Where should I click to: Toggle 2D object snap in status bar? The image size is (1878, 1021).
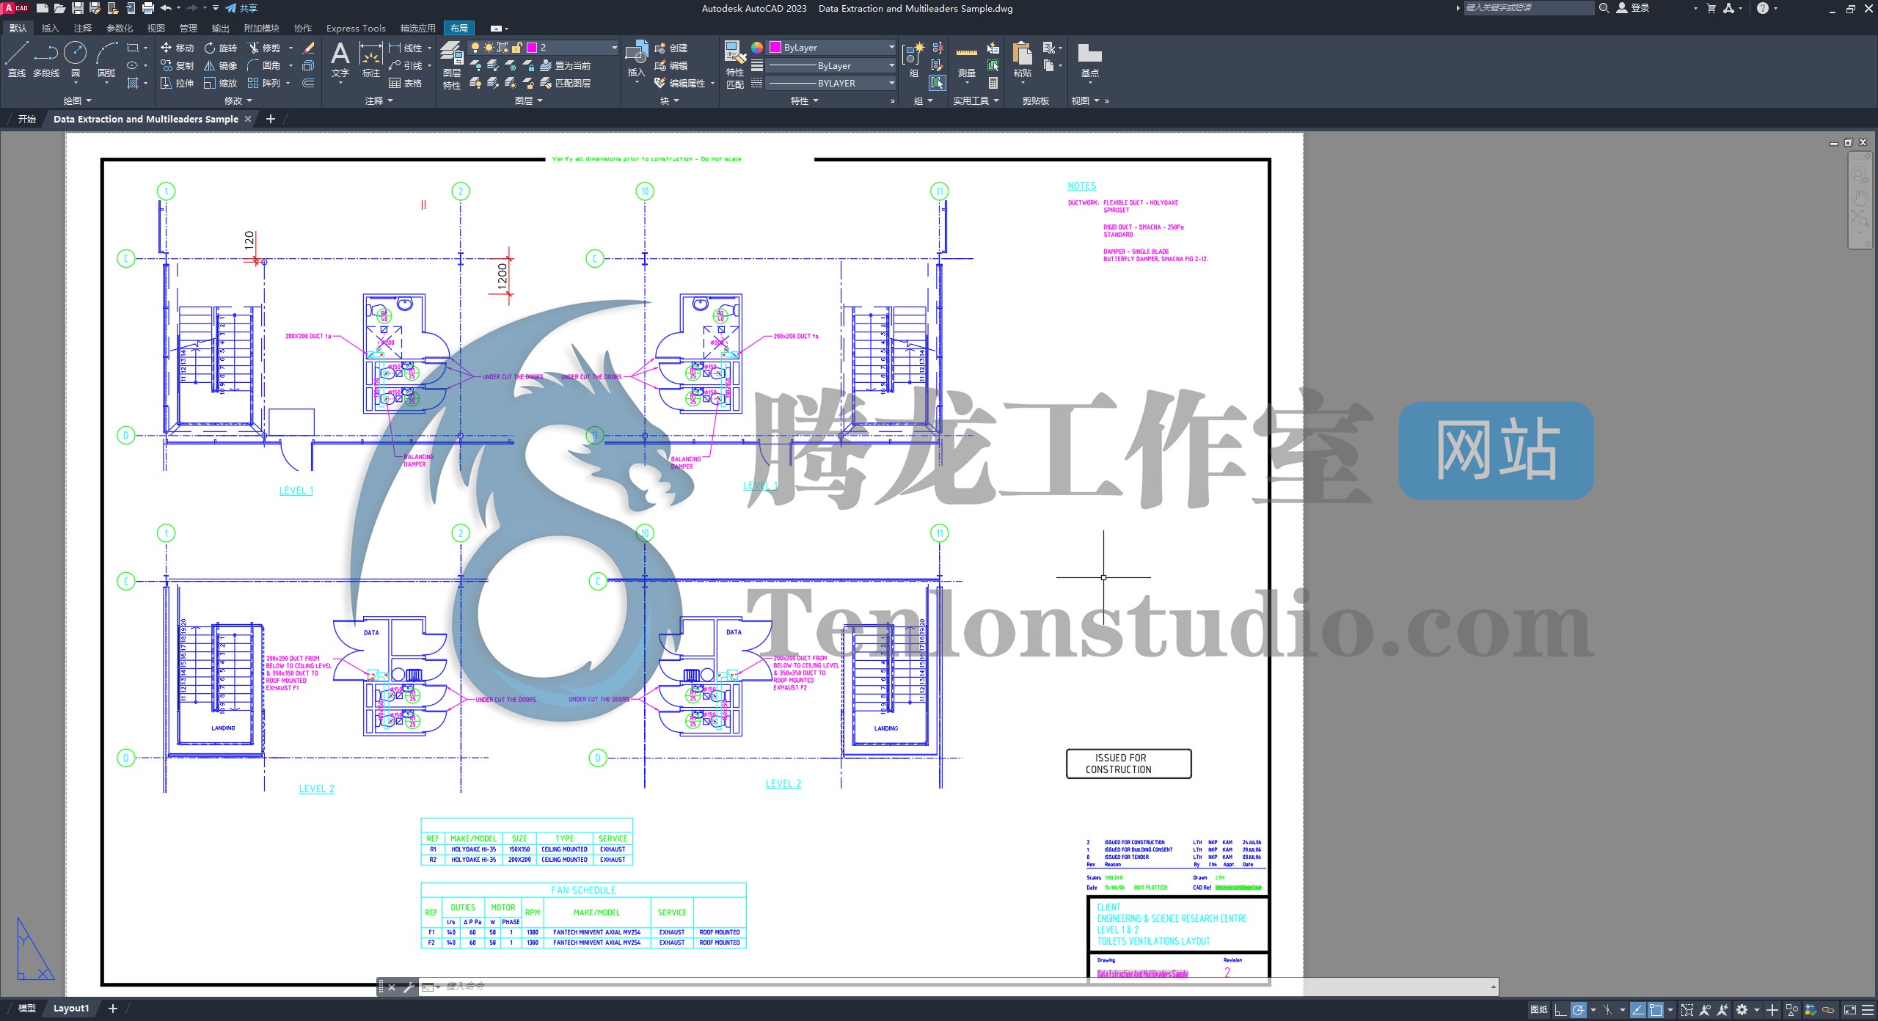(x=1656, y=1010)
